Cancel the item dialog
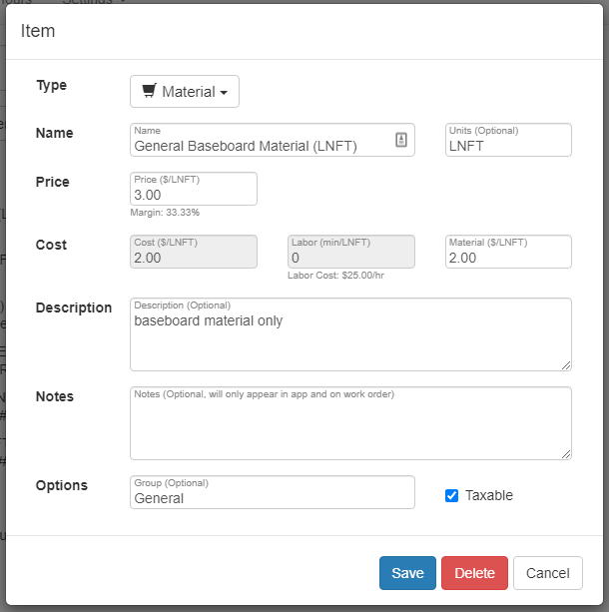The width and height of the screenshot is (609, 612). [x=548, y=573]
